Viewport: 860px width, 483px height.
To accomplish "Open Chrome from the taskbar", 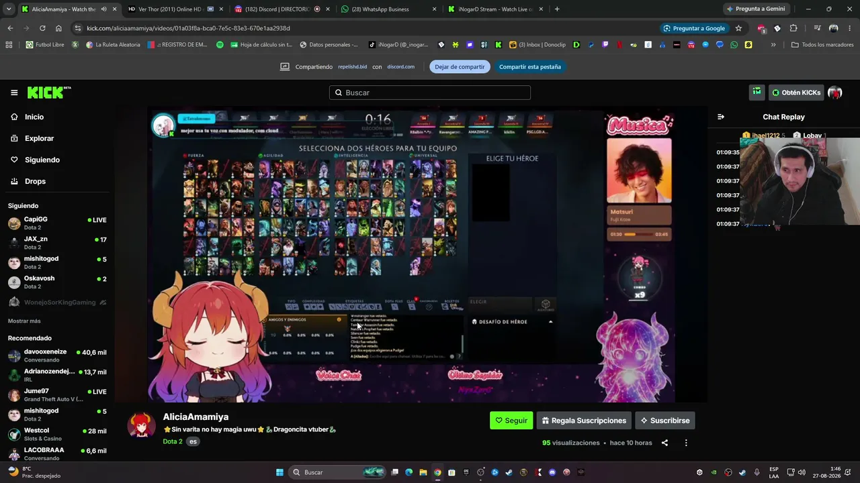I will pos(437,472).
